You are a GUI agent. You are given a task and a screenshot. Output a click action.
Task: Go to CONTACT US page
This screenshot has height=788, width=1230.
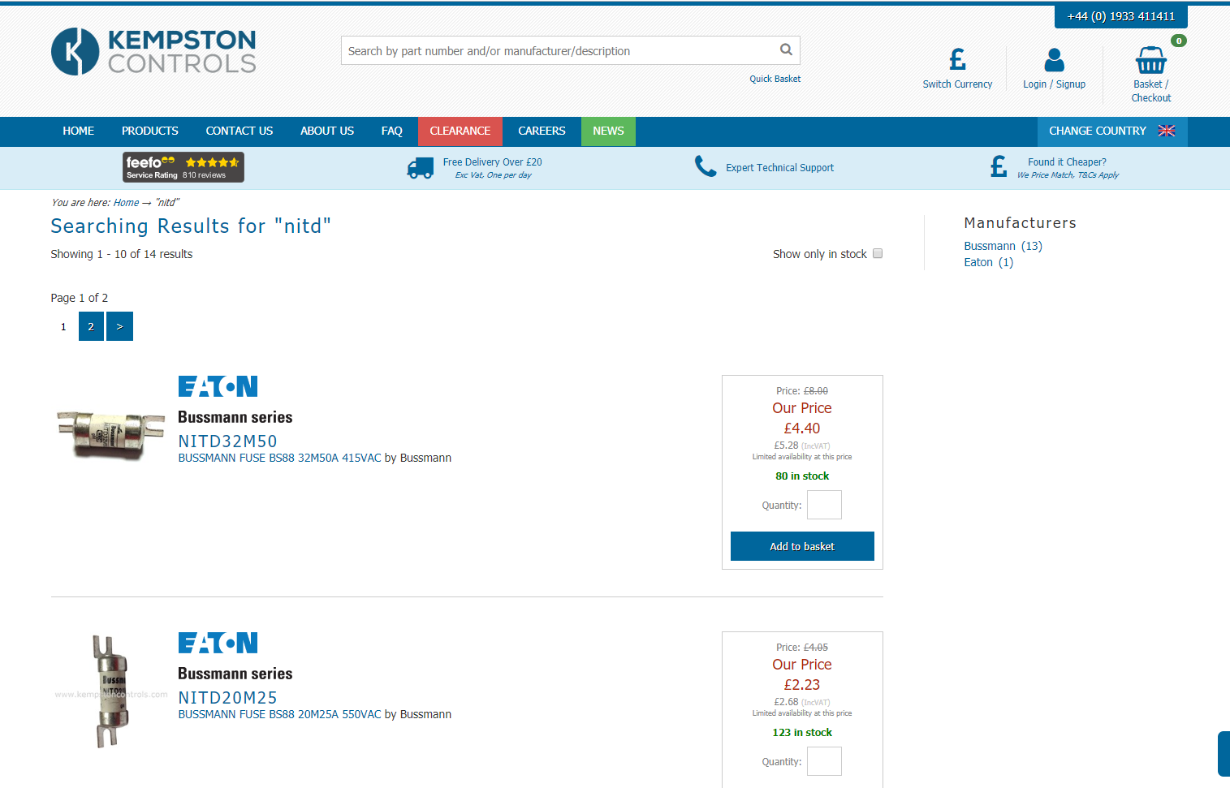click(x=240, y=131)
